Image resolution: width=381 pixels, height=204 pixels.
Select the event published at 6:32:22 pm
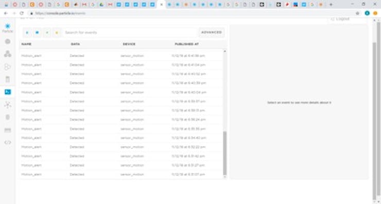pyautogui.click(x=121, y=147)
